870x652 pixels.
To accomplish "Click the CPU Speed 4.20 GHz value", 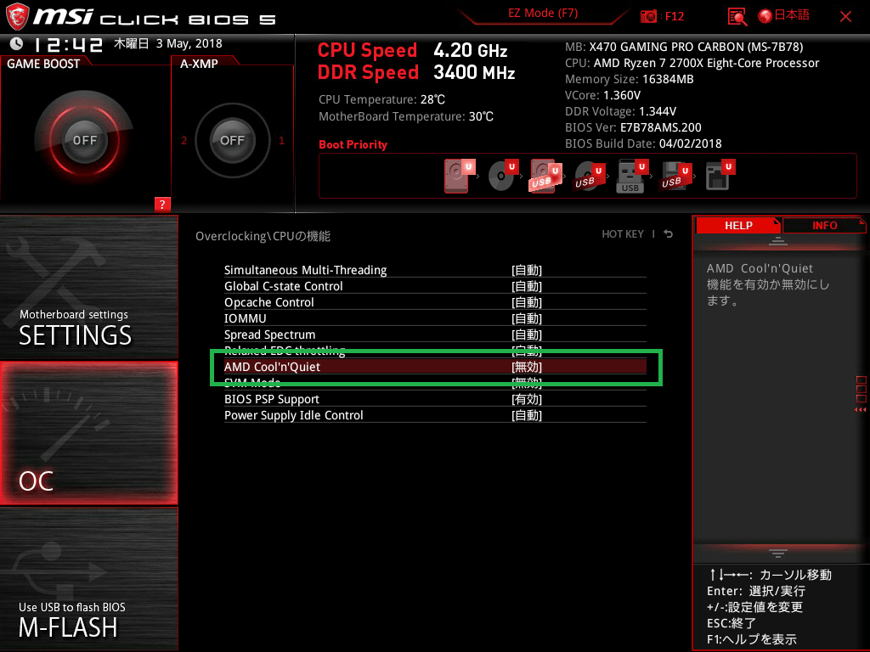I will pyautogui.click(x=471, y=50).
